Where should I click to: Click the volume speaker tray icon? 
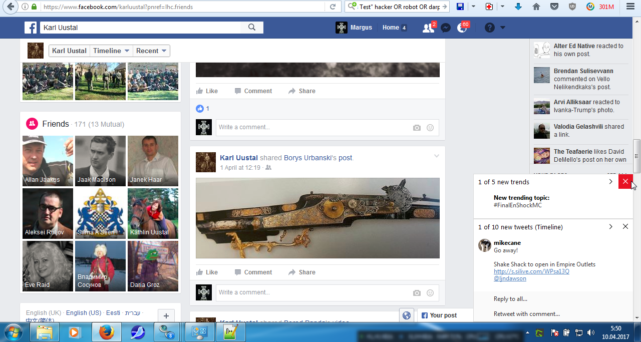coord(591,332)
